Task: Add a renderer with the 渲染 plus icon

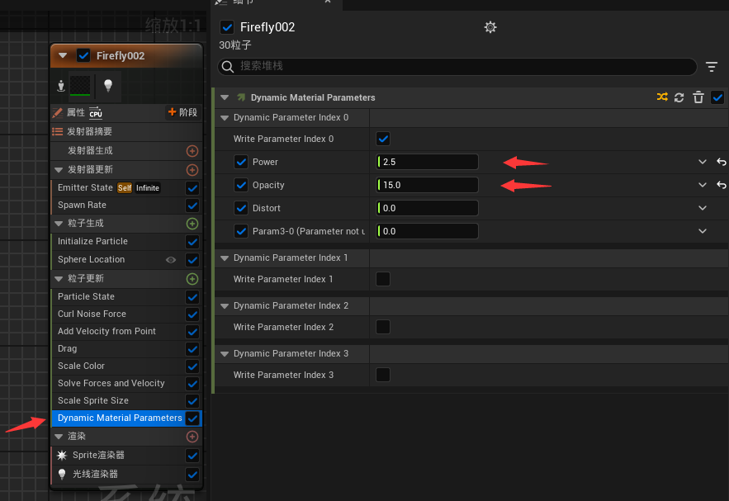Action: (x=192, y=437)
